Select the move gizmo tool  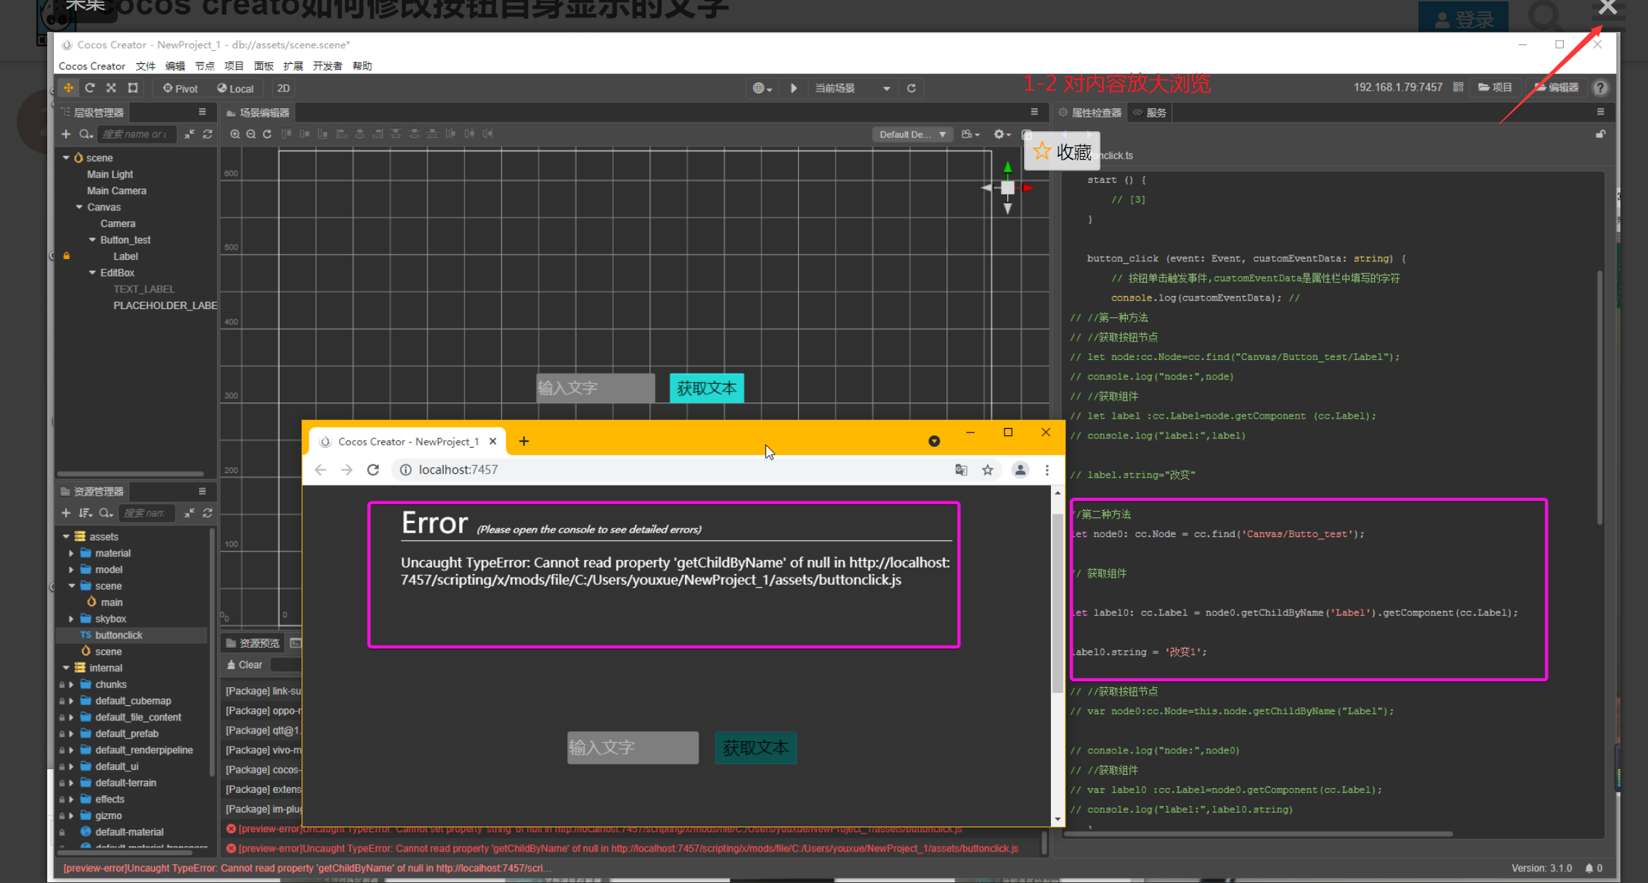click(x=68, y=88)
